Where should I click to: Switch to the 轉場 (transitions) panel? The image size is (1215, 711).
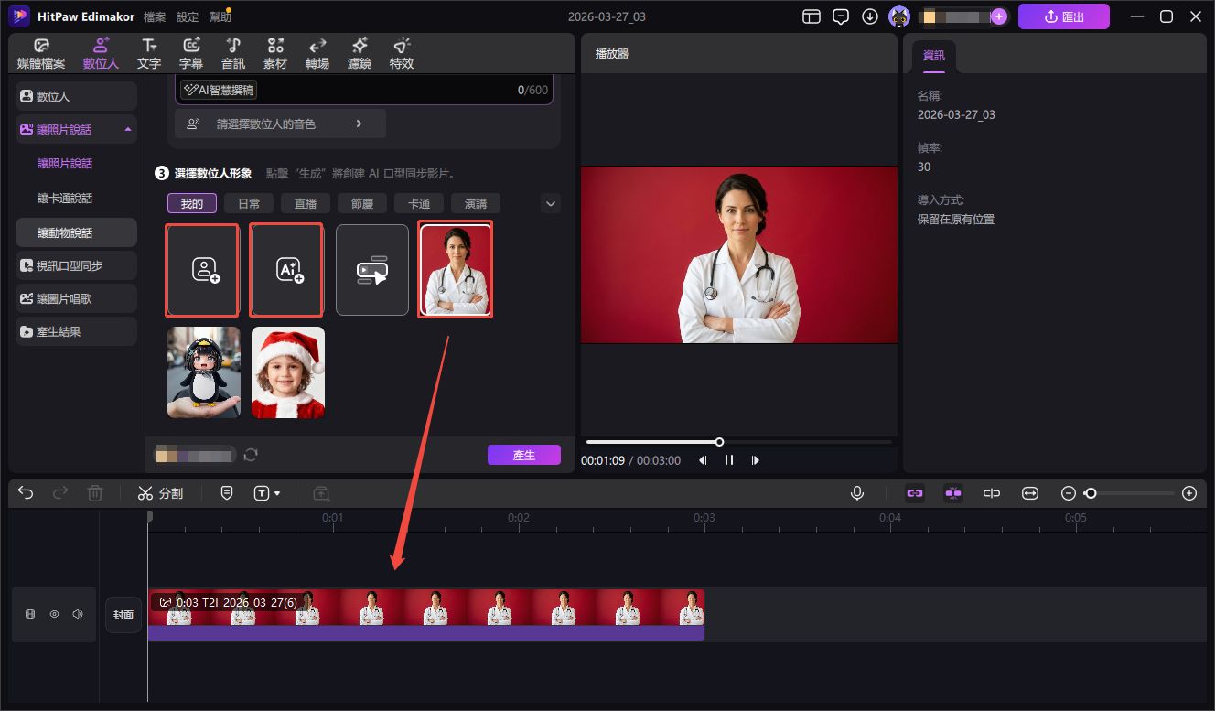(x=317, y=52)
